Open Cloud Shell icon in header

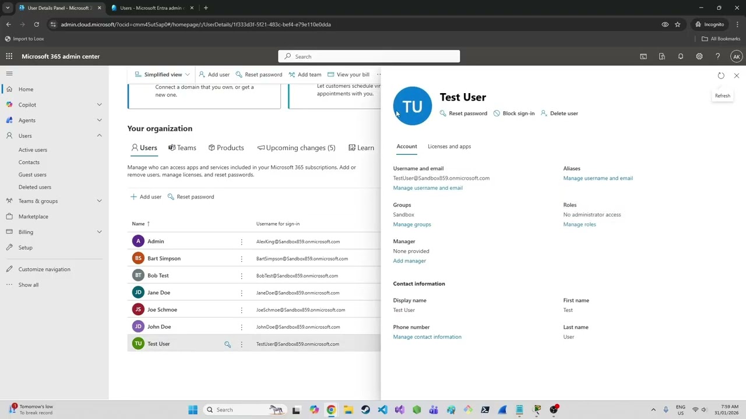point(643,56)
